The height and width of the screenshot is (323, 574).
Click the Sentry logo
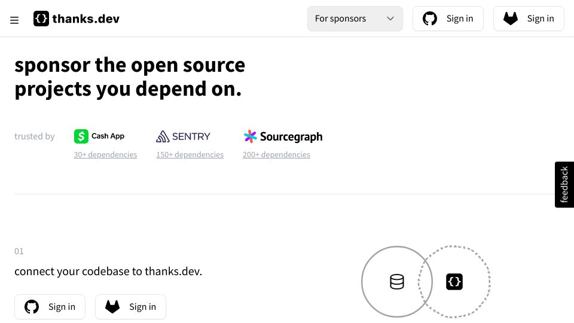pos(183,136)
